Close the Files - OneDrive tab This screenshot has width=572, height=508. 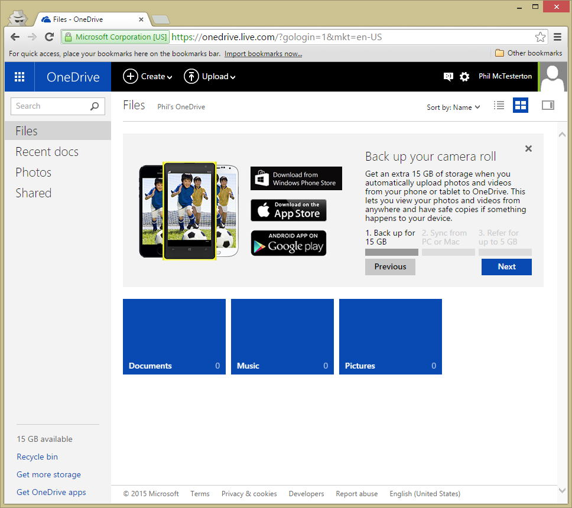click(x=141, y=19)
